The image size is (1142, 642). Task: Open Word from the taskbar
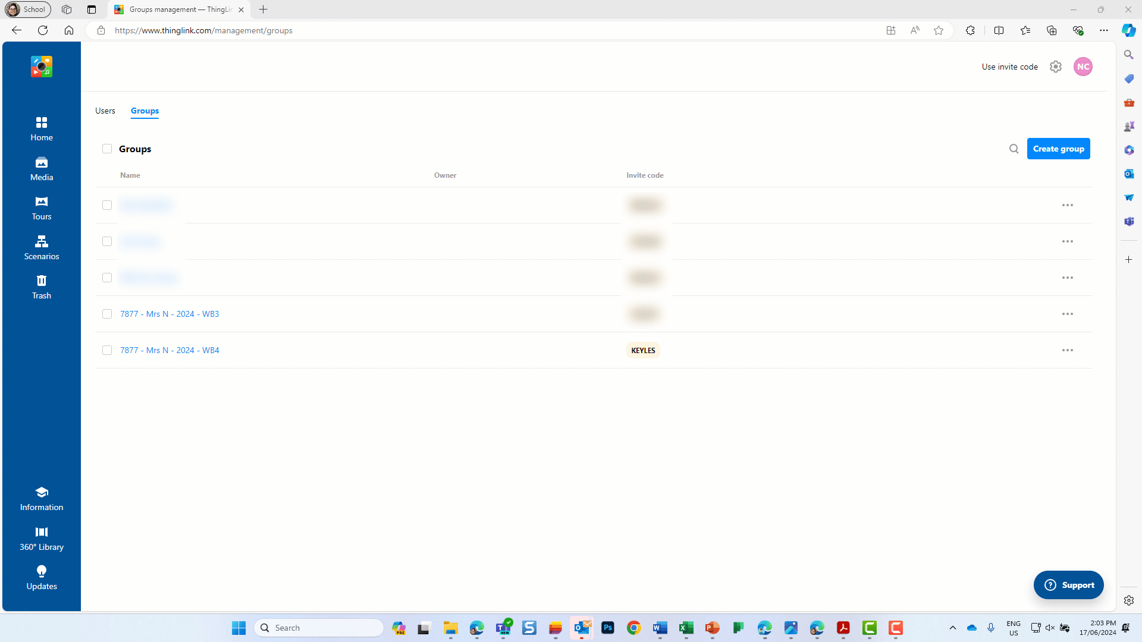point(660,628)
